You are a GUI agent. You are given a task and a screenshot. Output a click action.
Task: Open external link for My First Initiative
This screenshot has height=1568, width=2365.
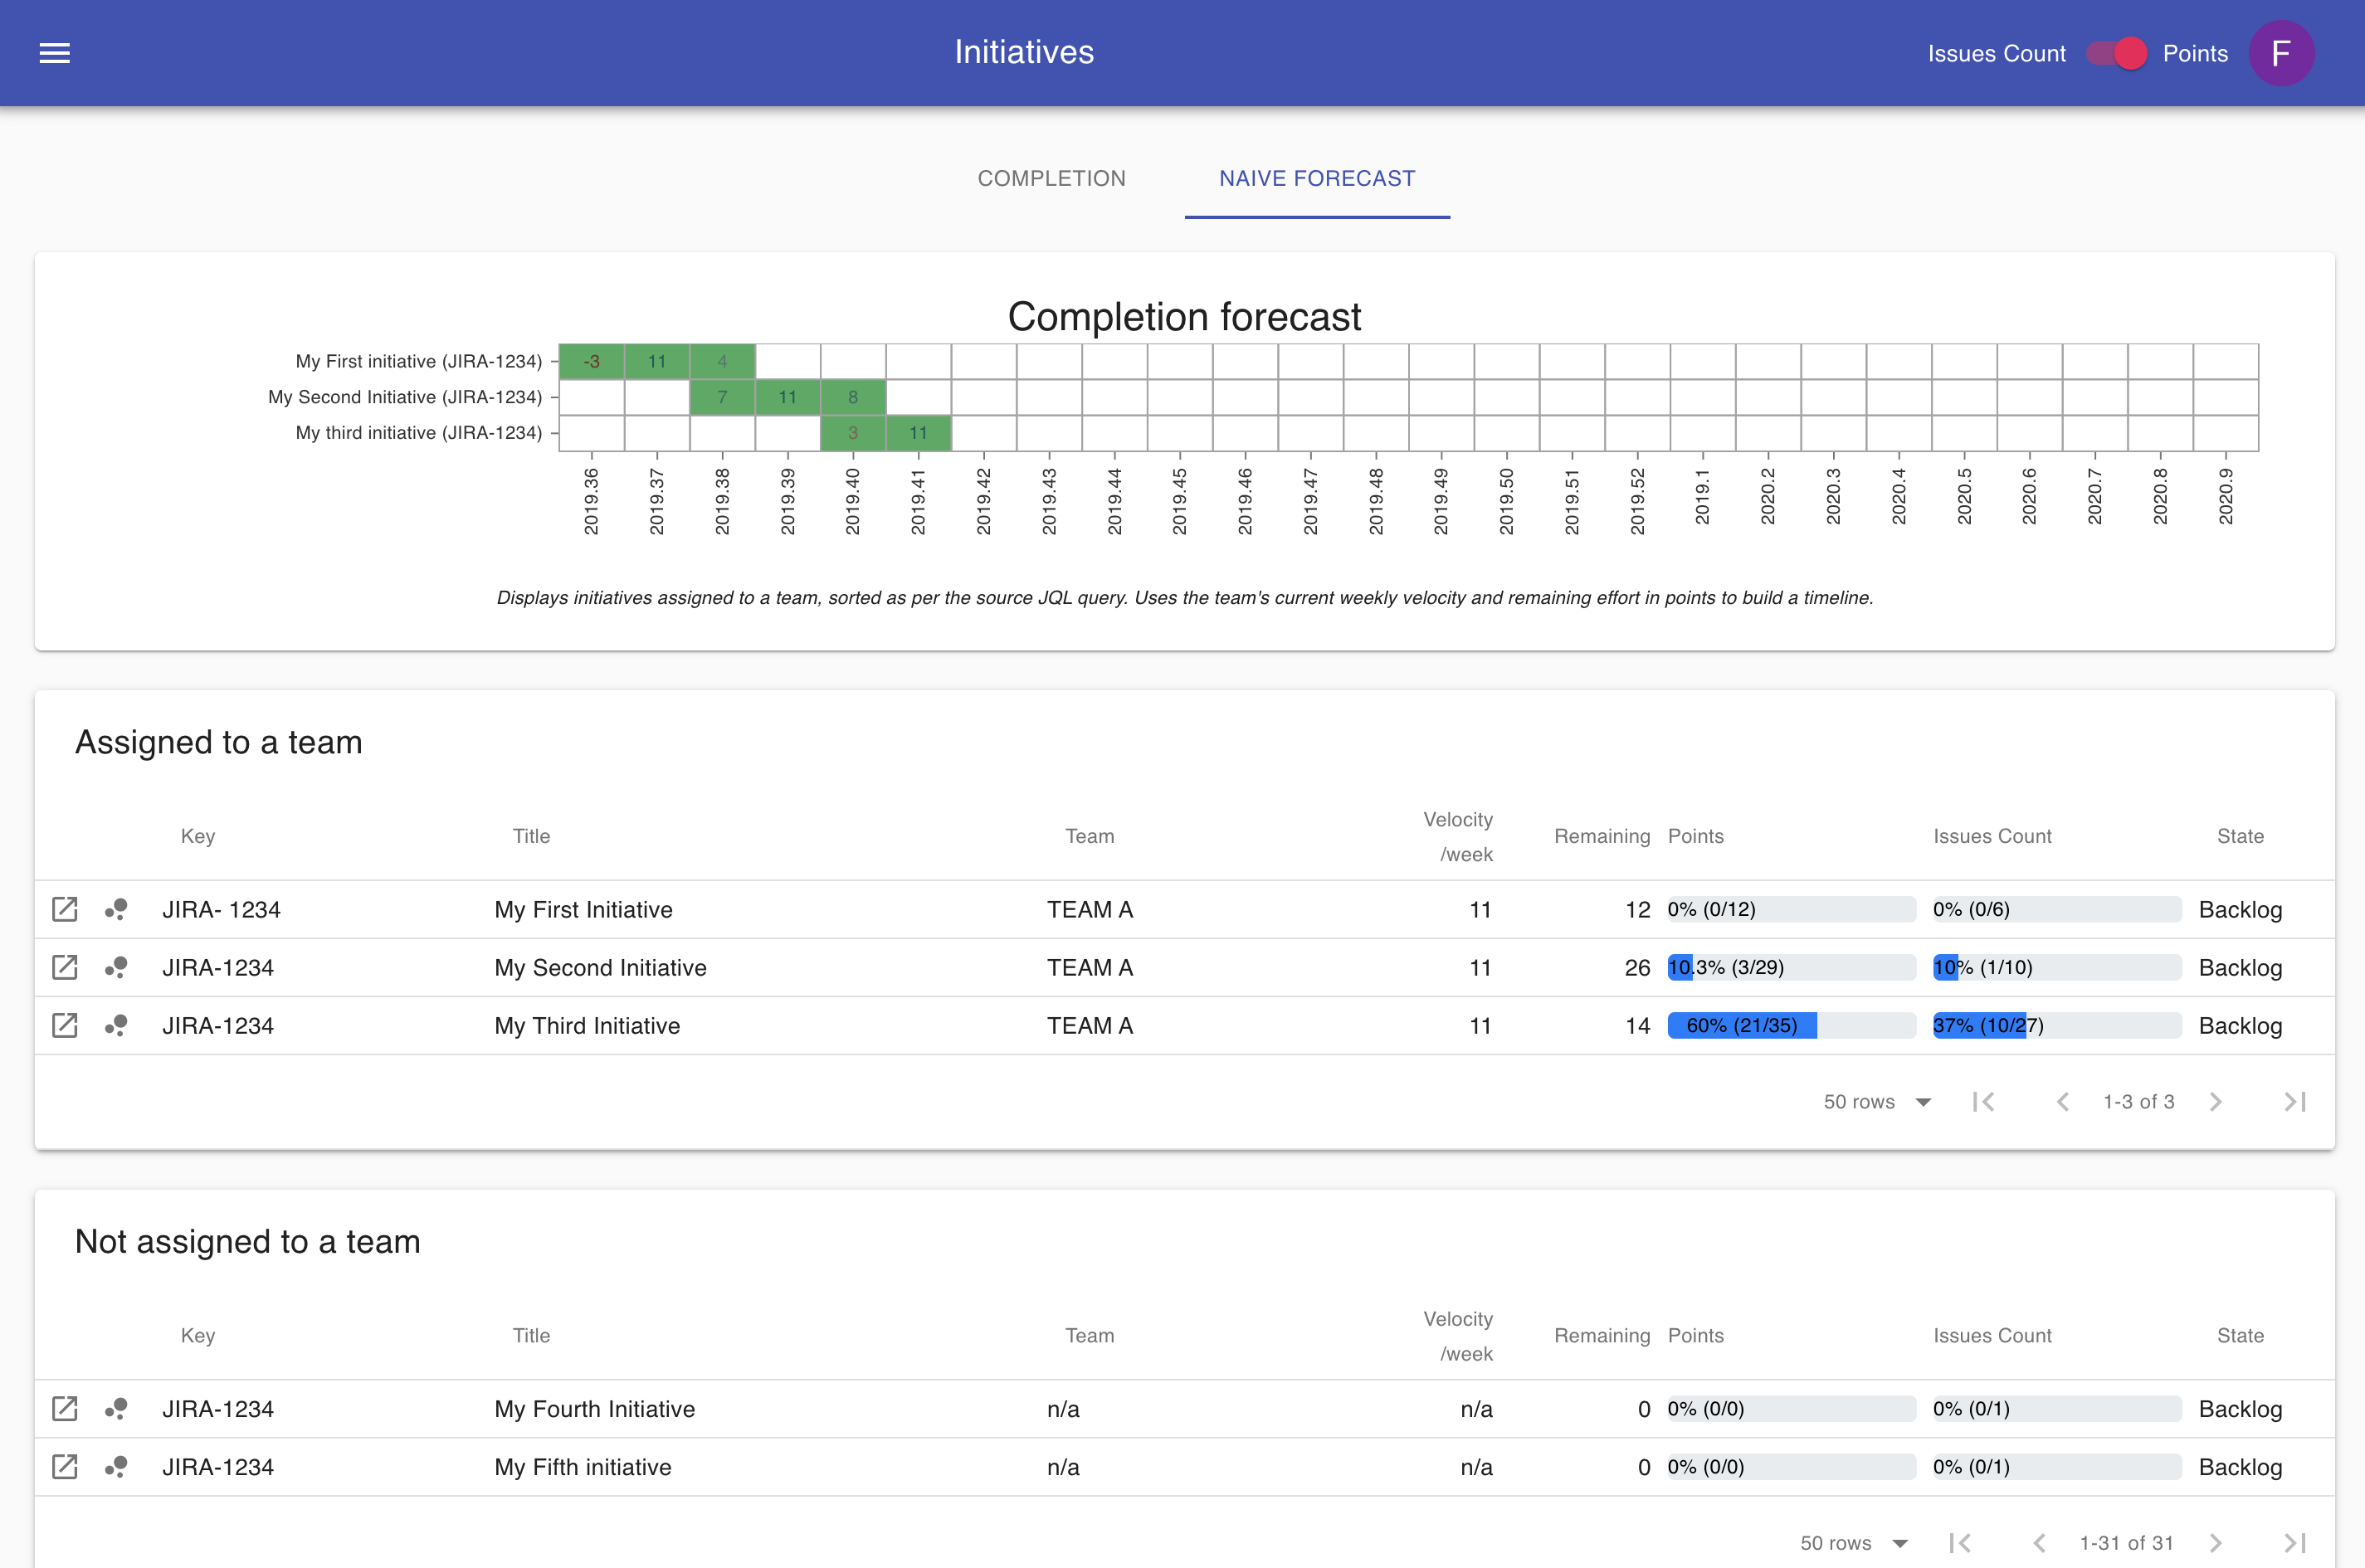tap(65, 909)
